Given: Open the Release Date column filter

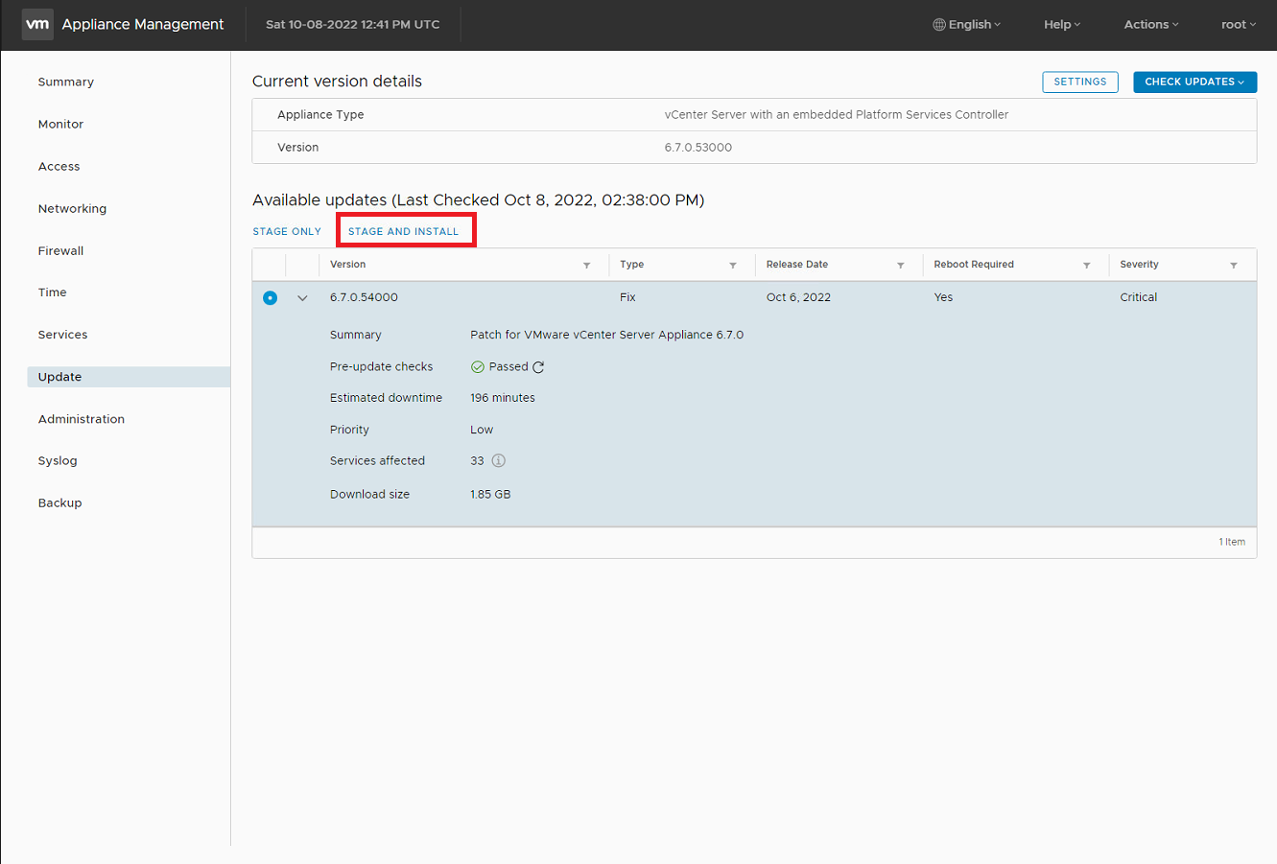Looking at the screenshot, I should 901,266.
